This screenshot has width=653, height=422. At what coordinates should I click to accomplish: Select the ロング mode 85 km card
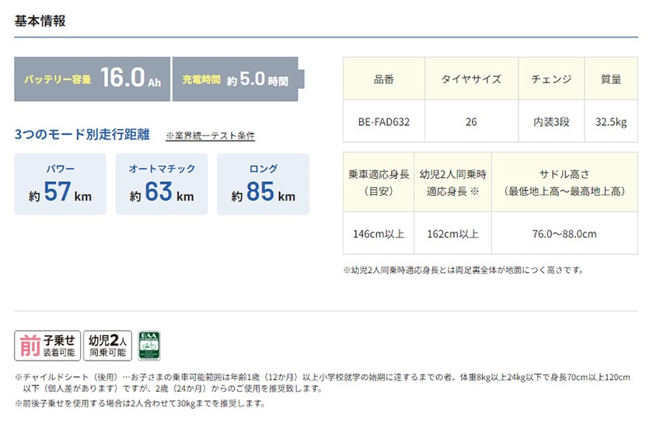[264, 184]
